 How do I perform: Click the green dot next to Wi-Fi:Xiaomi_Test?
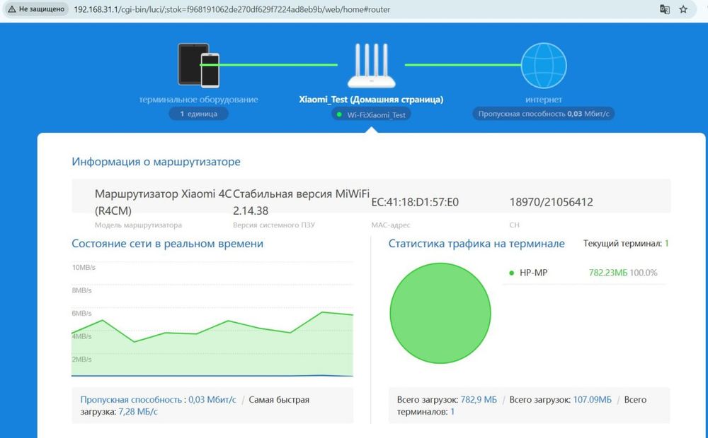[339, 114]
